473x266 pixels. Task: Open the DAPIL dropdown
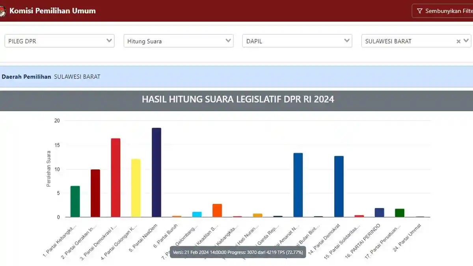click(x=297, y=41)
